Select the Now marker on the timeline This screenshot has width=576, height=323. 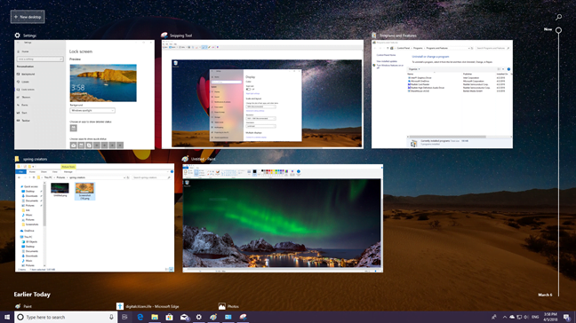point(558,30)
